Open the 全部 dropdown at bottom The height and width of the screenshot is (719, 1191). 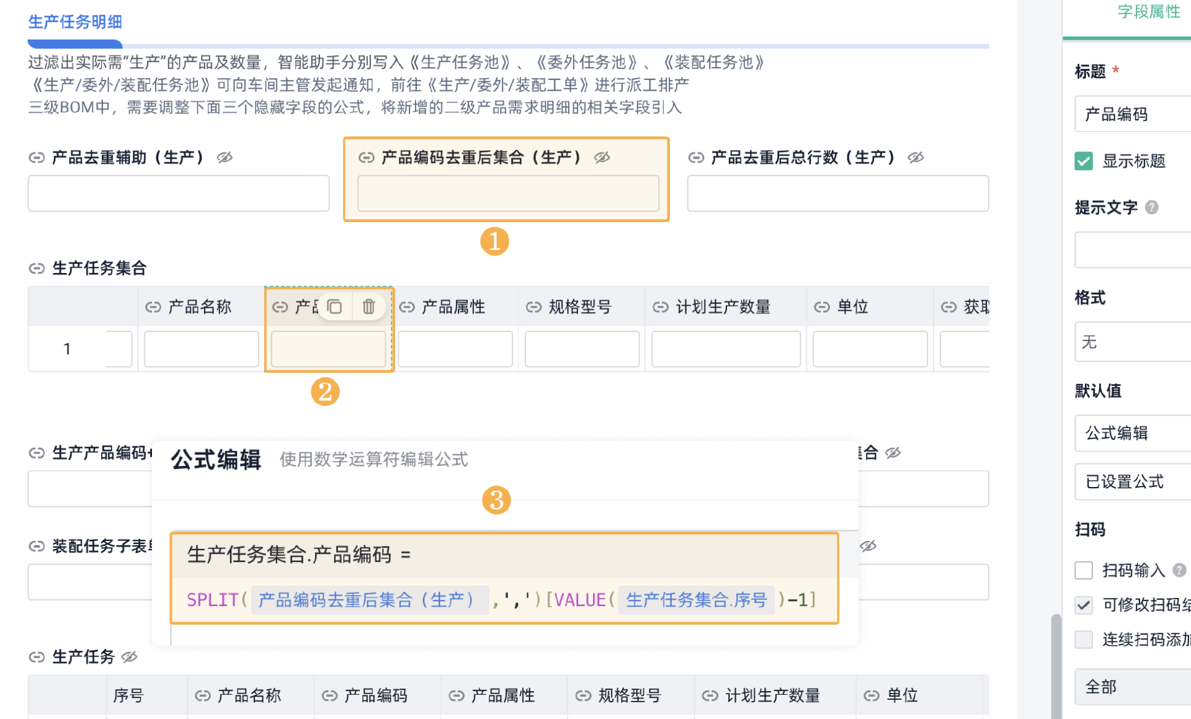point(1133,687)
